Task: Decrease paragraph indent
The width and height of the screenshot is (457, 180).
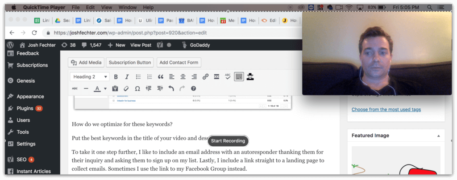Action: [149, 88]
